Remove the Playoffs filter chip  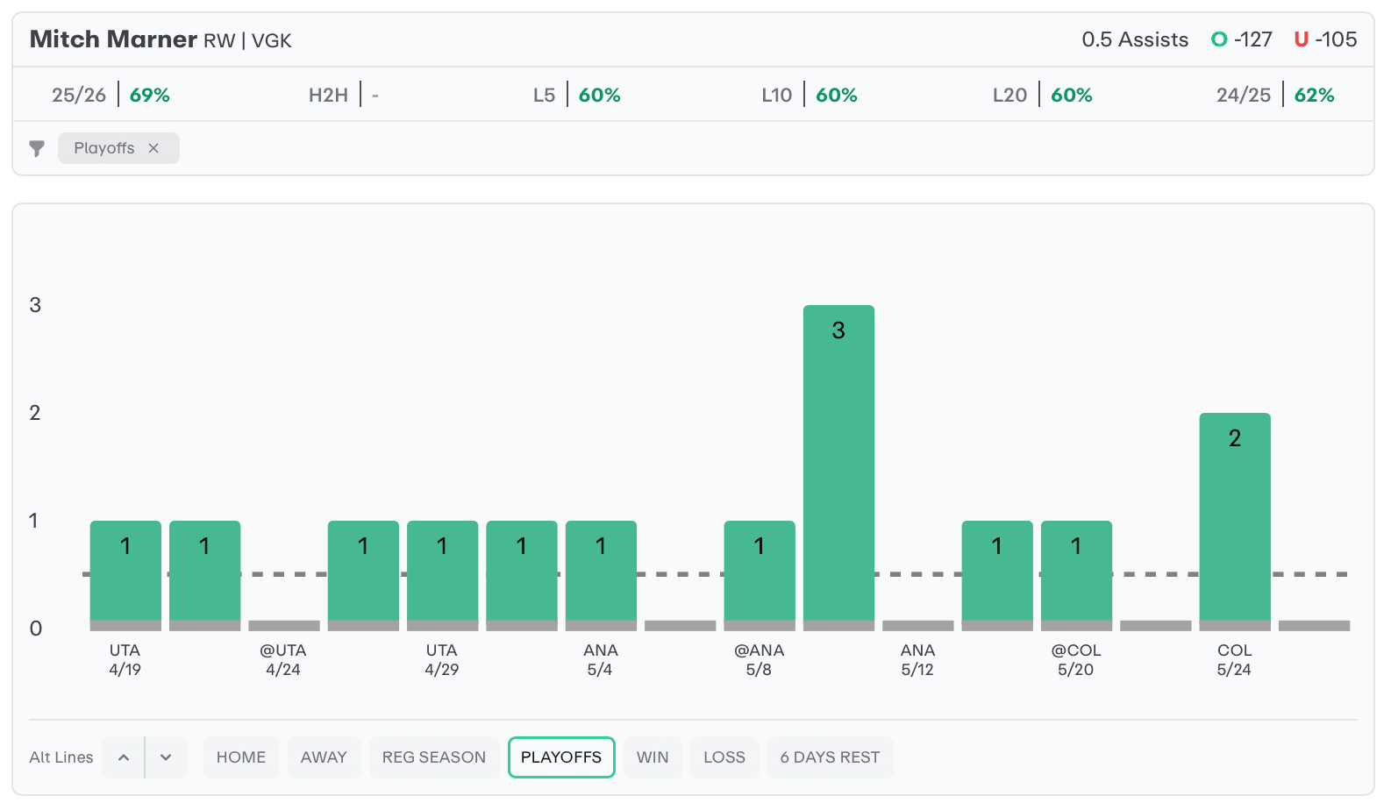pos(153,148)
